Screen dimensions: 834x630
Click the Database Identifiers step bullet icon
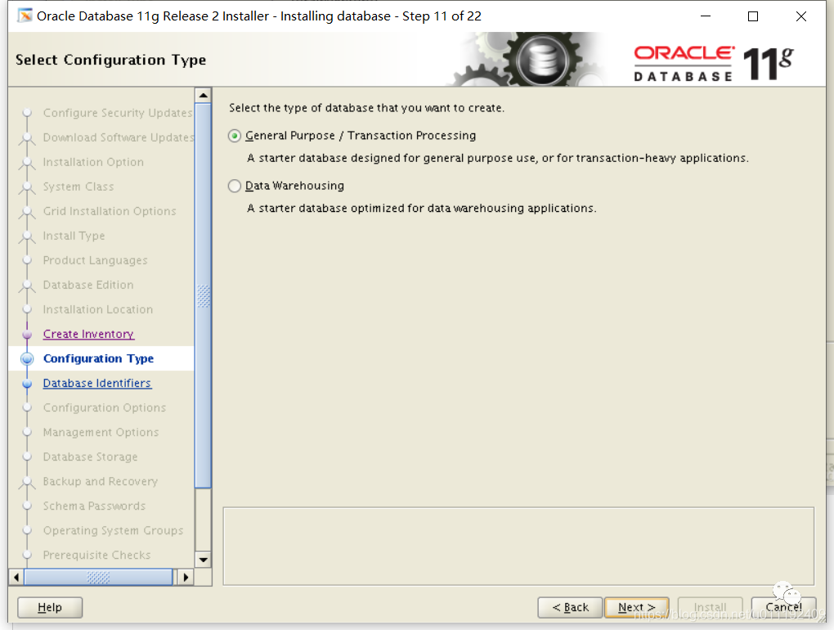click(x=27, y=383)
